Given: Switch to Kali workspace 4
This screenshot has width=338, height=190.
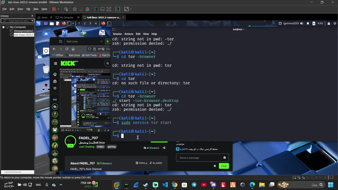Looking at the screenshot, I should 96,23.
